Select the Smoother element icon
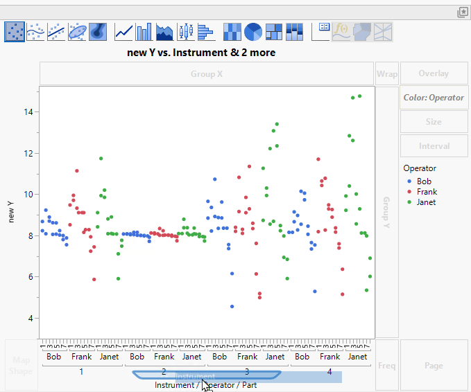This screenshot has height=392, width=471. tap(35, 32)
